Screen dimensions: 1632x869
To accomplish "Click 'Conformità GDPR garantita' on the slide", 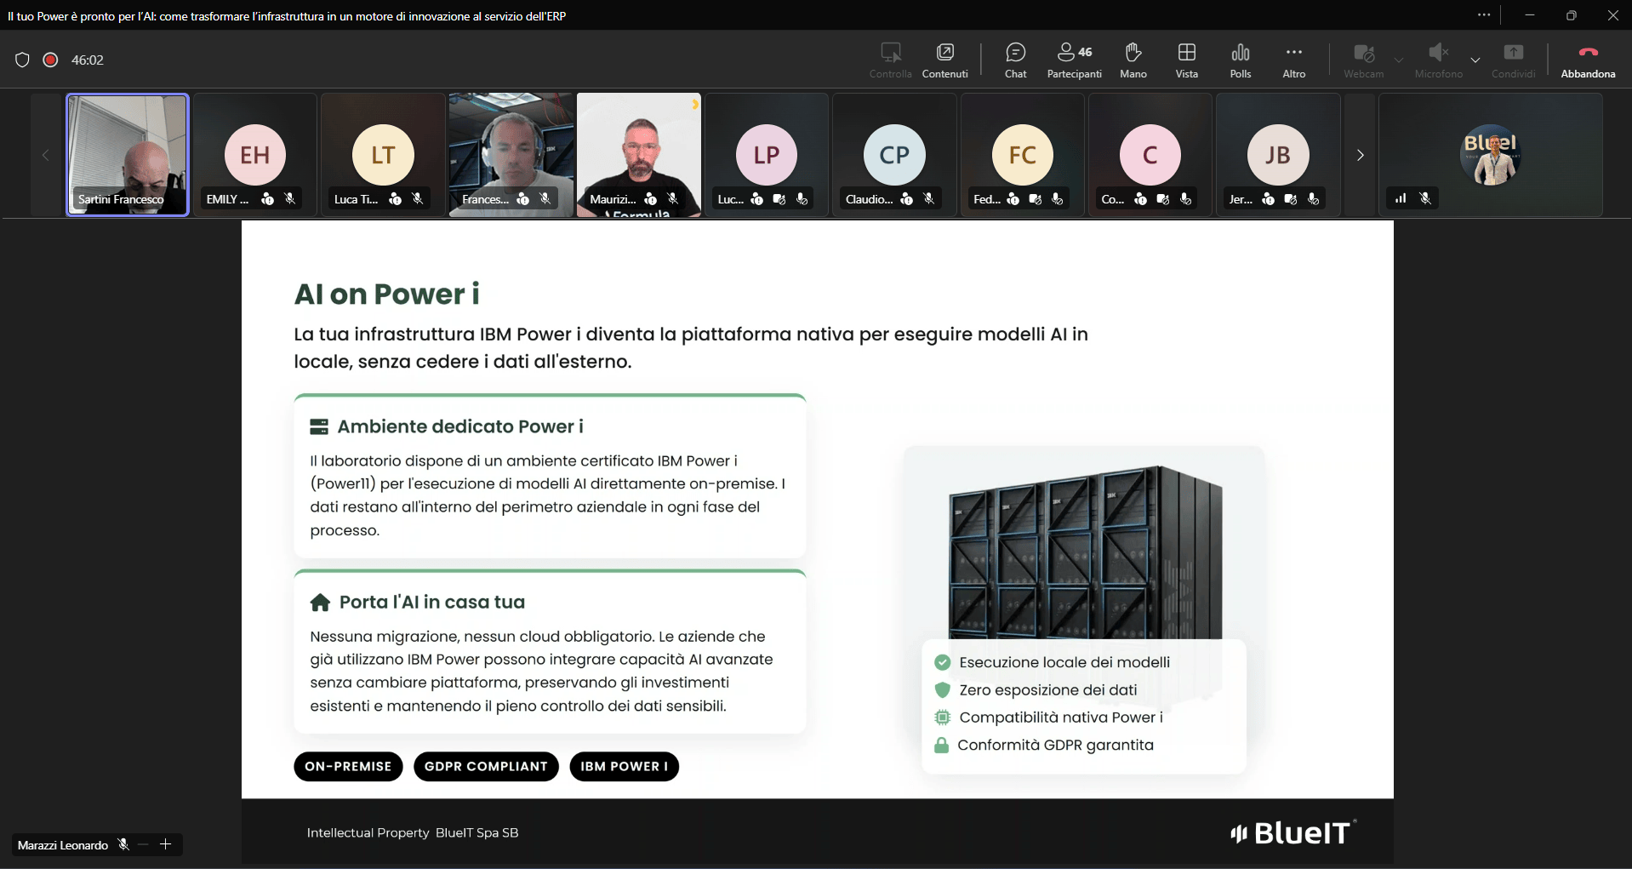I will 1056,745.
